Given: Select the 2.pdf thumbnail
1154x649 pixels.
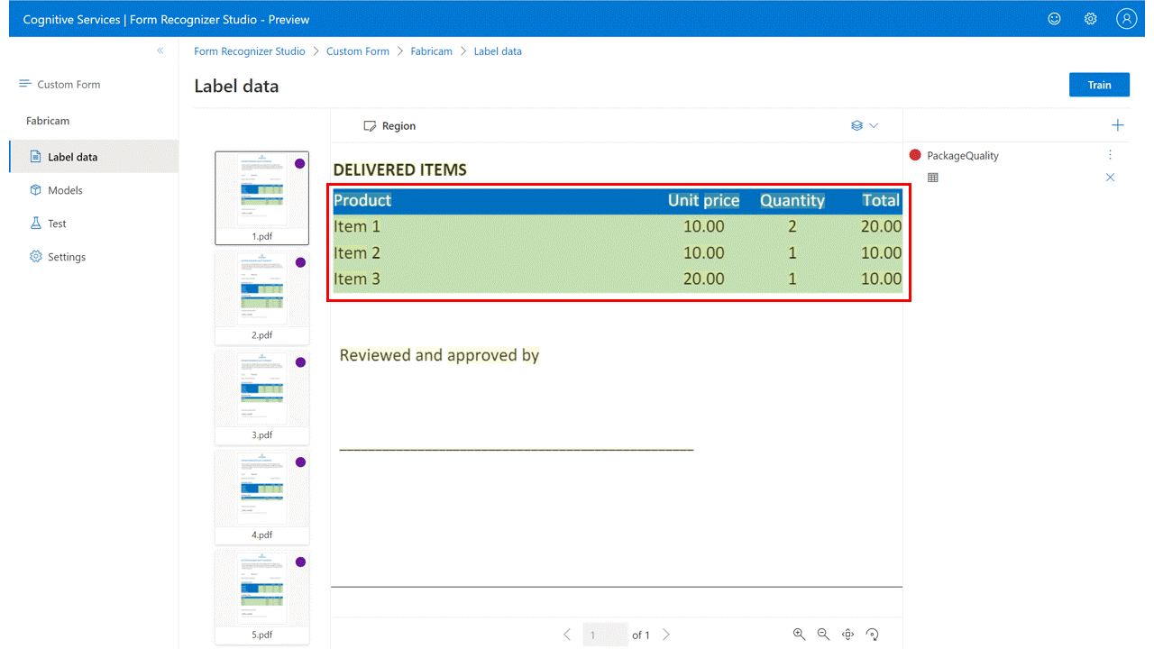Looking at the screenshot, I should [261, 297].
